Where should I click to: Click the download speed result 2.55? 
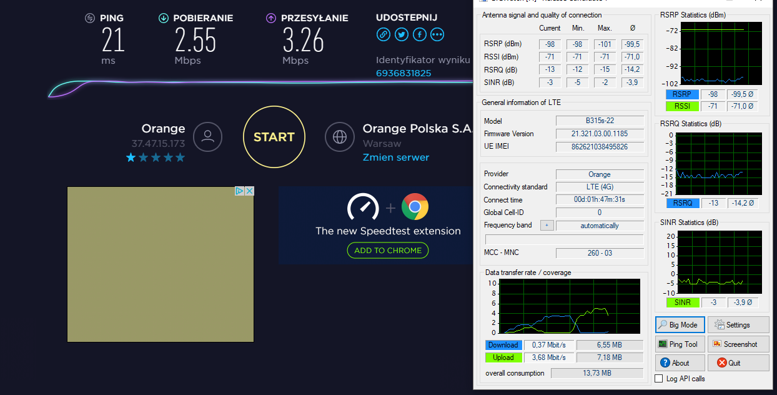point(195,40)
